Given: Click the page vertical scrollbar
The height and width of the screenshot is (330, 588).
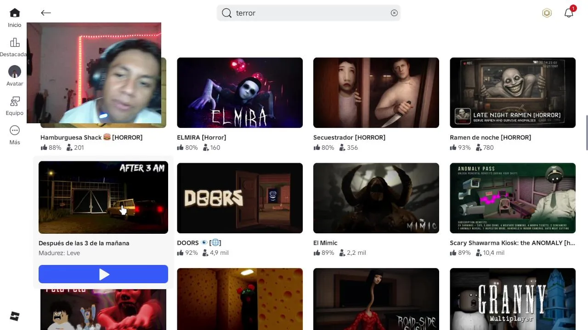Looking at the screenshot, I should [587, 133].
